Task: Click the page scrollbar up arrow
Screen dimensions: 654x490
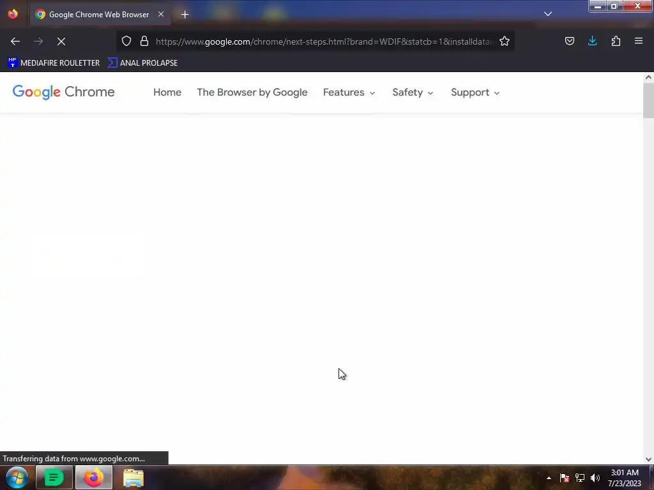Action: (648, 77)
